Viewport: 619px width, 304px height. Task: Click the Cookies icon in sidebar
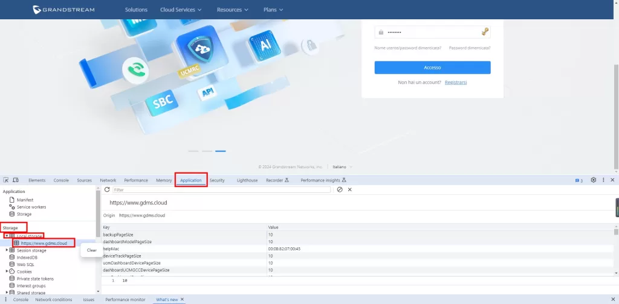(12, 271)
